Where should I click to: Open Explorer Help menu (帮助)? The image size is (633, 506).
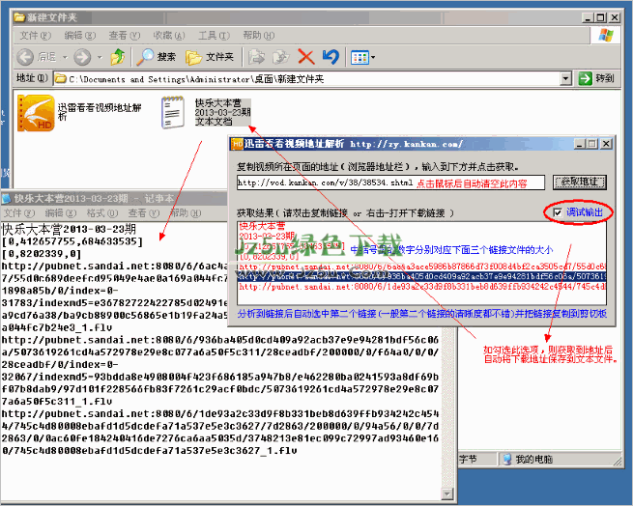pyautogui.click(x=258, y=36)
